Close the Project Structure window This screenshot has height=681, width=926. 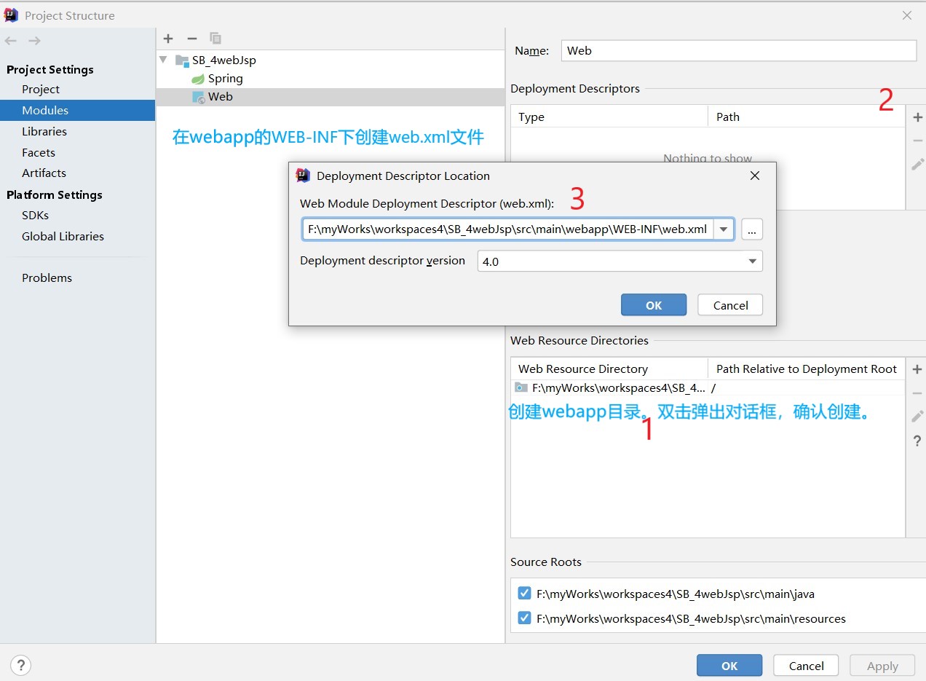(907, 15)
